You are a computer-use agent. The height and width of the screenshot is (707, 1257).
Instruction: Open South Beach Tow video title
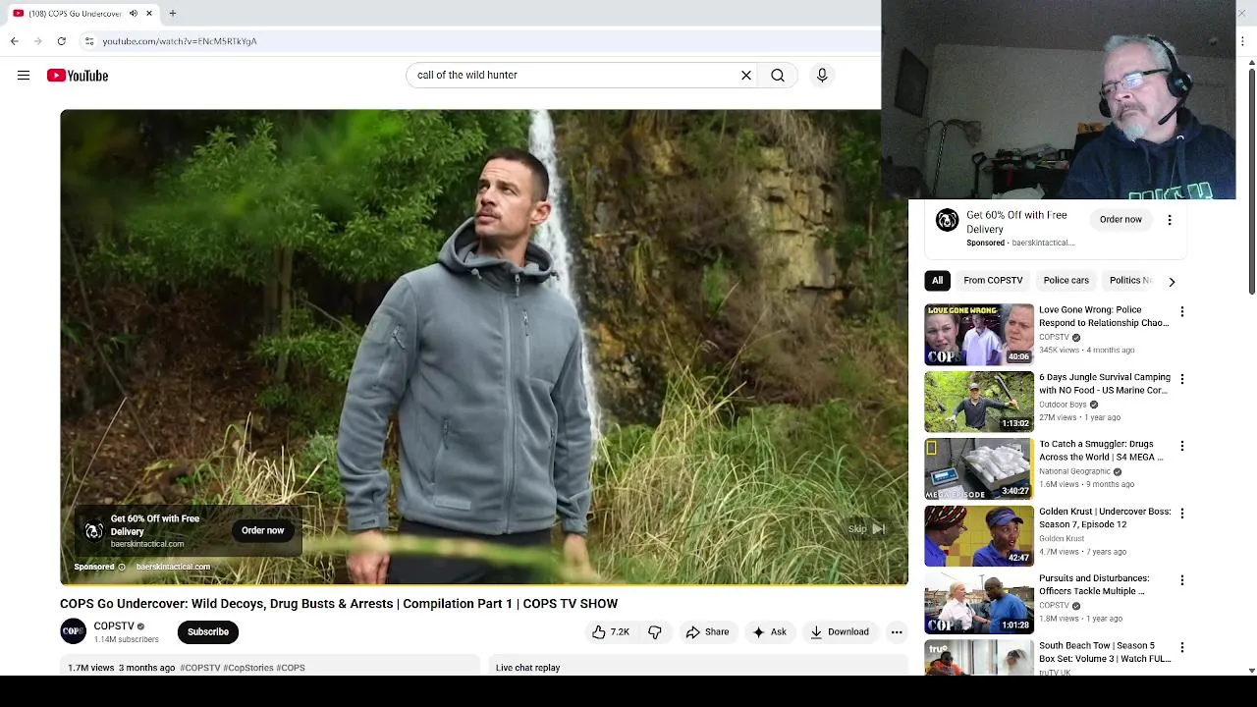(x=1105, y=652)
